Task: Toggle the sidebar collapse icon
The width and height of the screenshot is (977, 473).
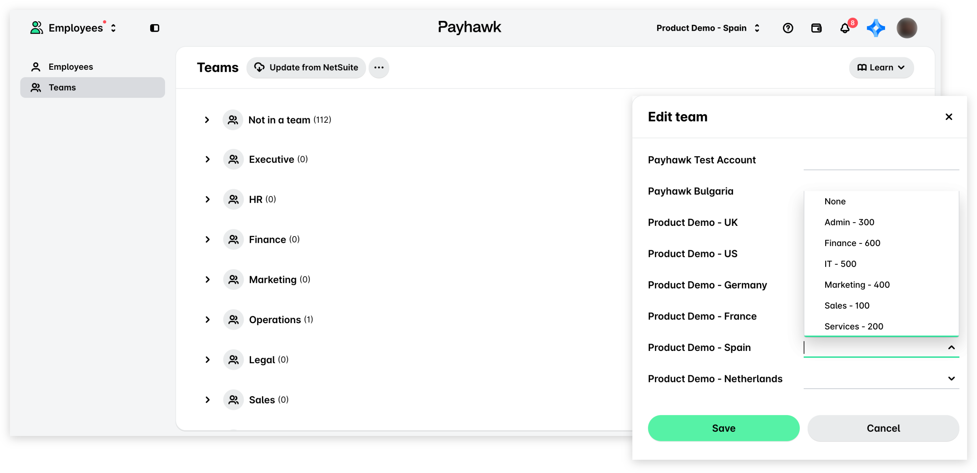Action: 154,28
